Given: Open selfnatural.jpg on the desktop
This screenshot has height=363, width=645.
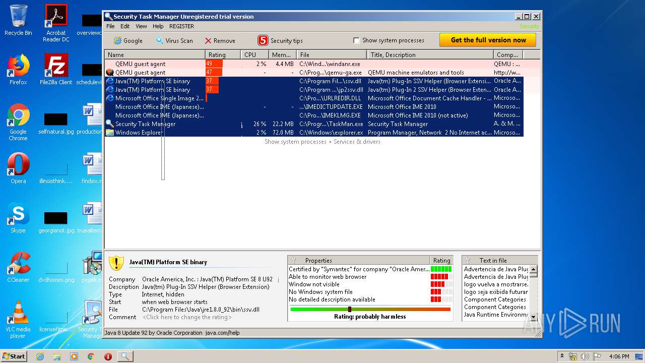Looking at the screenshot, I should point(56,124).
